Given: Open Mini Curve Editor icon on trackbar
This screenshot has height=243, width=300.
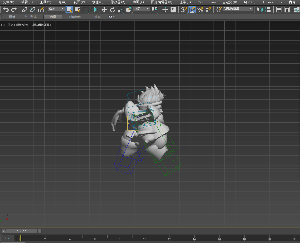Looking at the screenshot, I should tap(7, 238).
